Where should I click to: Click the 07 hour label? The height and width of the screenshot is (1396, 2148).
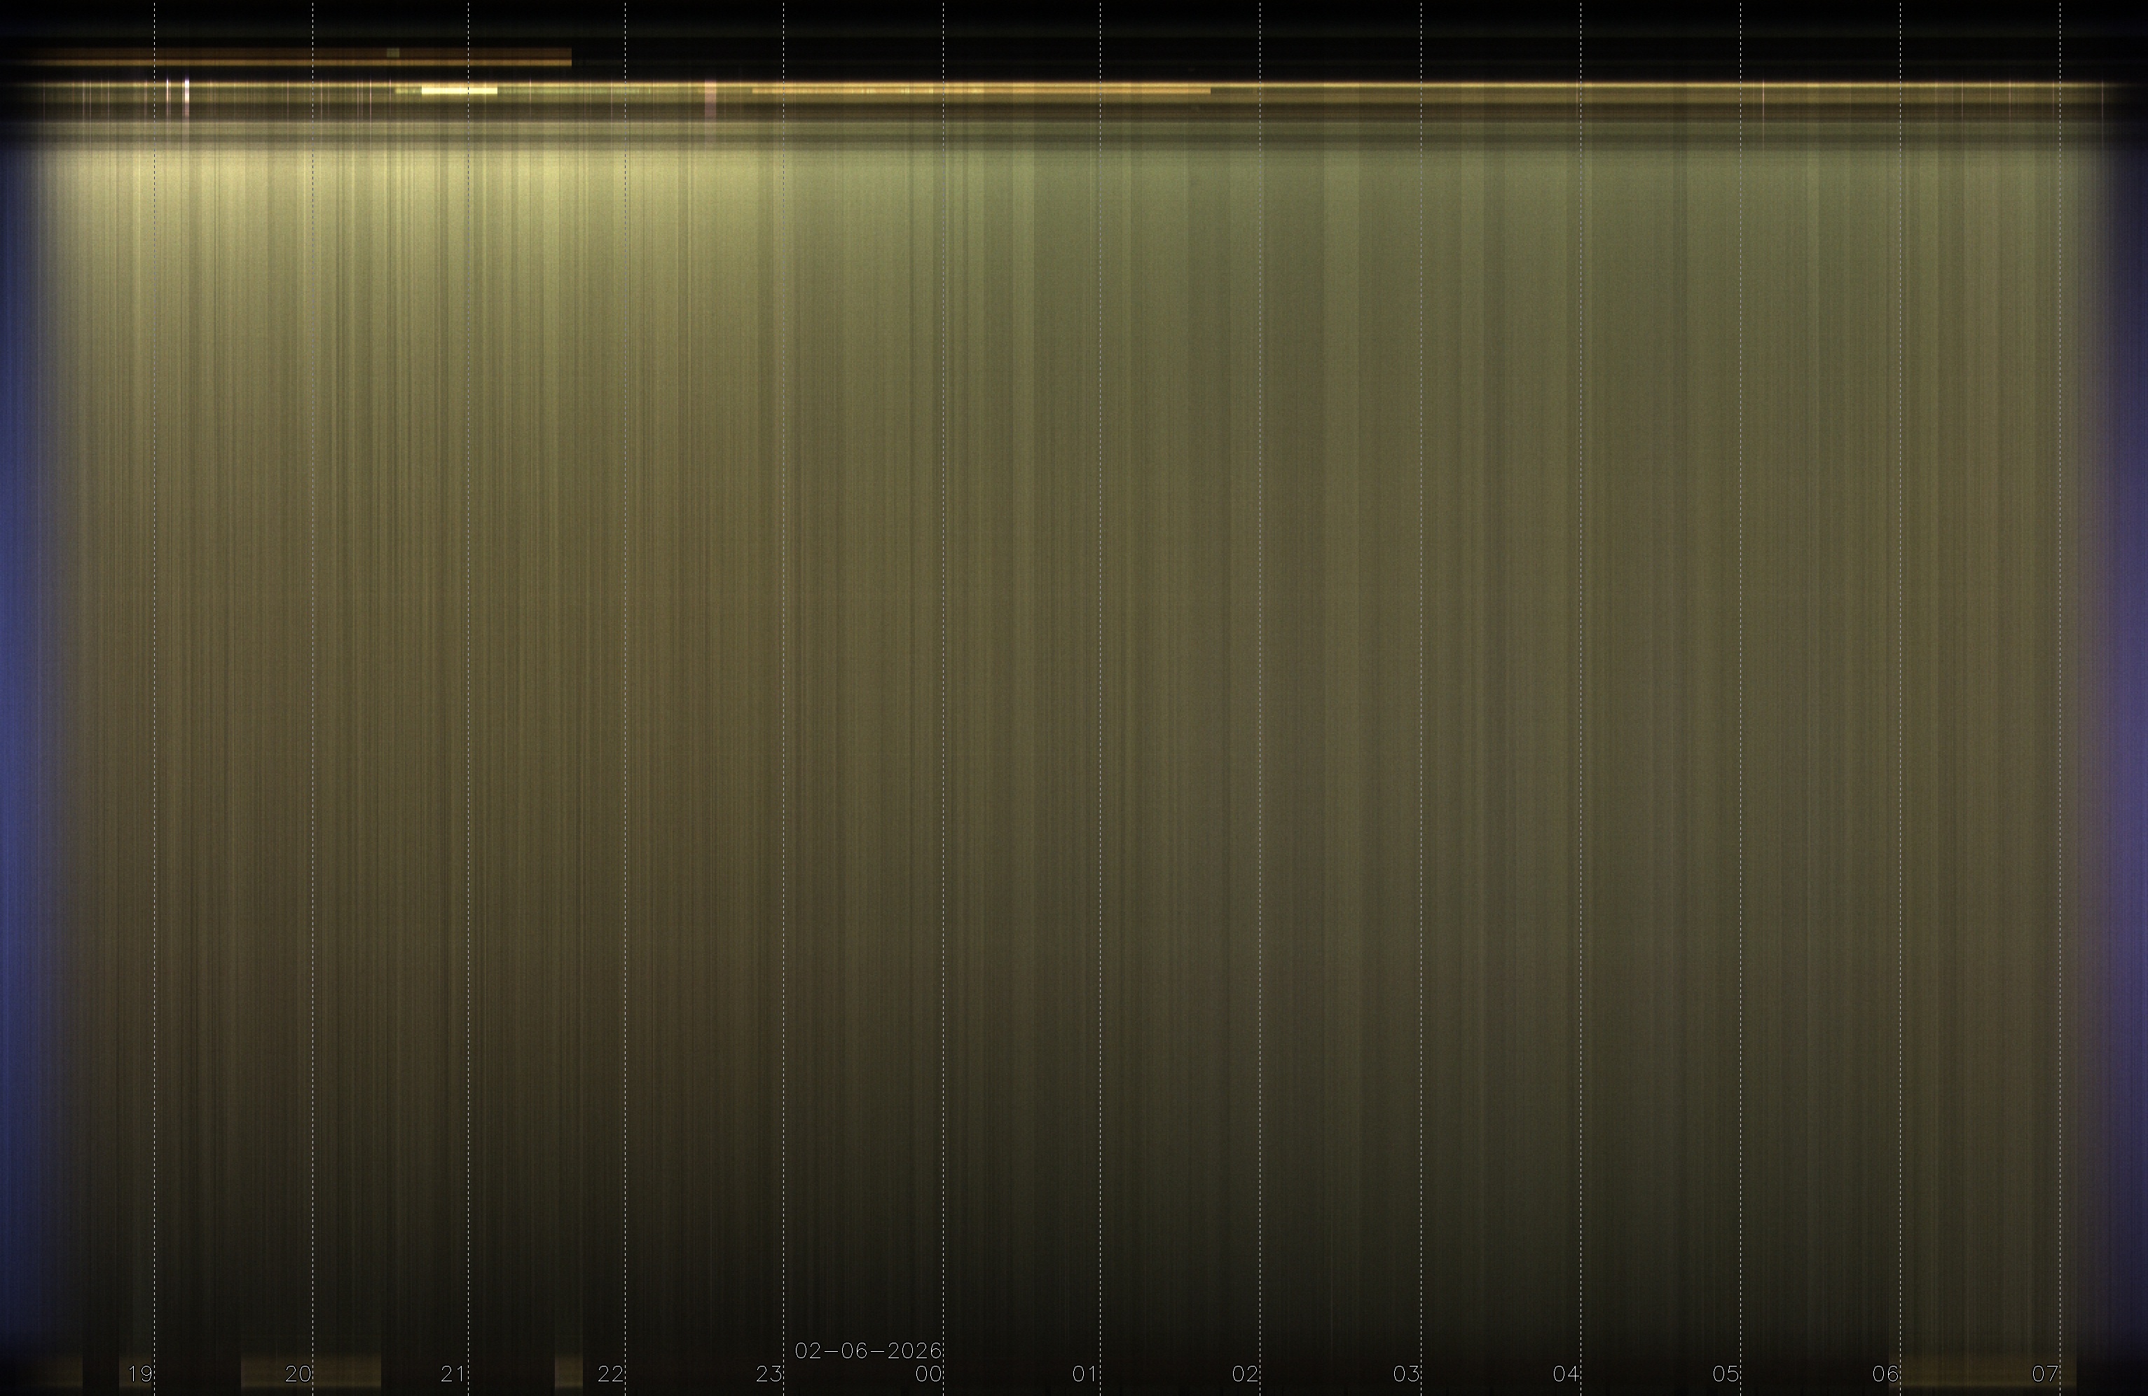2045,1374
